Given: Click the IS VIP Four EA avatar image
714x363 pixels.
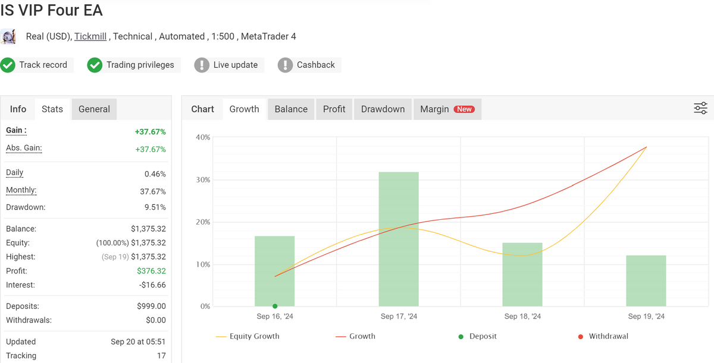Looking at the screenshot, I should tap(8, 36).
